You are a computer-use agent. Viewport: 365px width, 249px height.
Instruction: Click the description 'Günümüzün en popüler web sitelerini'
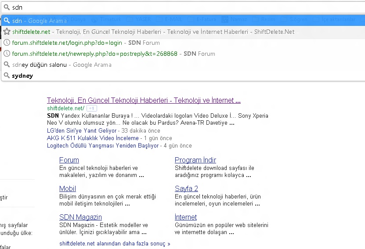tap(221, 225)
